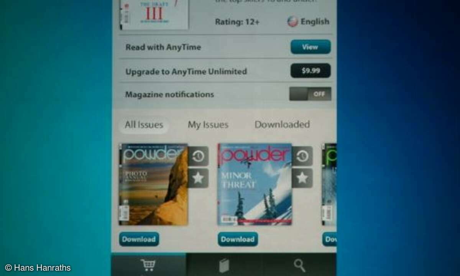Viewport: 460px width, 276px height.
Task: Tap the $9.99 AnyTime Unlimited upgrade button
Action: [310, 71]
